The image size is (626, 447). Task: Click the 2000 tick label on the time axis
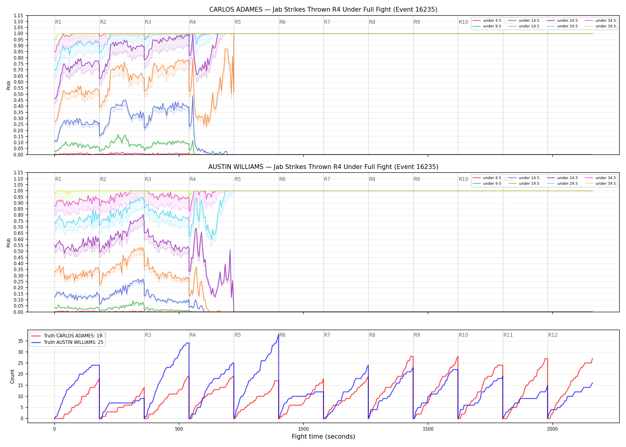click(x=552, y=429)
